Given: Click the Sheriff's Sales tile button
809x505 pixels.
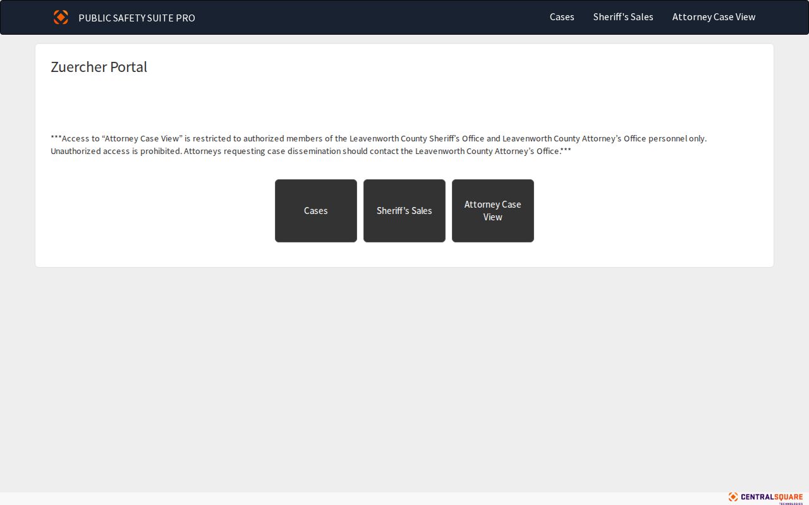Looking at the screenshot, I should [x=404, y=211].
